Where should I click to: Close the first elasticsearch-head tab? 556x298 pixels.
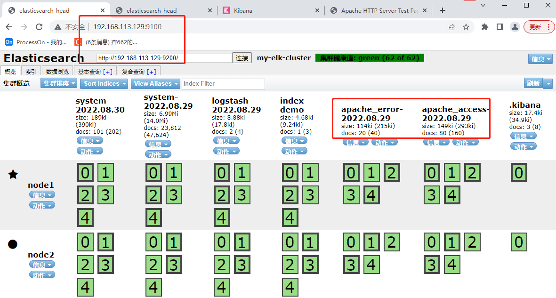[103, 11]
